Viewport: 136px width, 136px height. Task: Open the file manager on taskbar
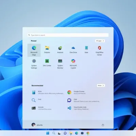tap(71, 133)
